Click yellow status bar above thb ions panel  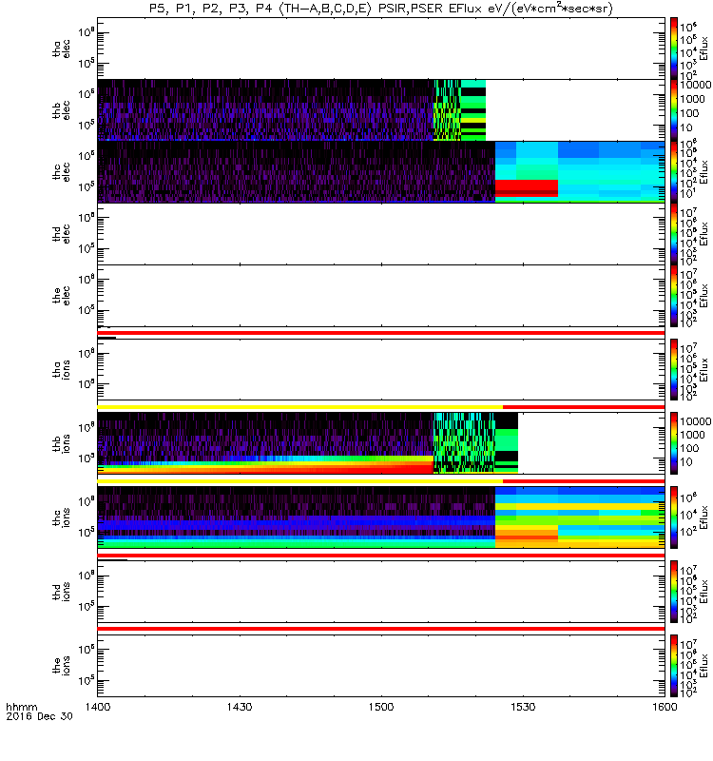pyautogui.click(x=300, y=407)
